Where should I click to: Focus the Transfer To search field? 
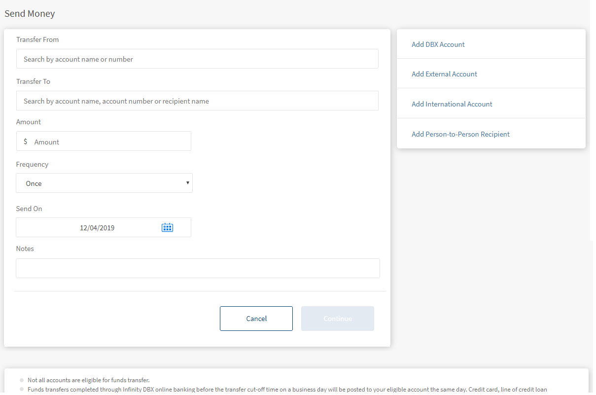point(197,101)
